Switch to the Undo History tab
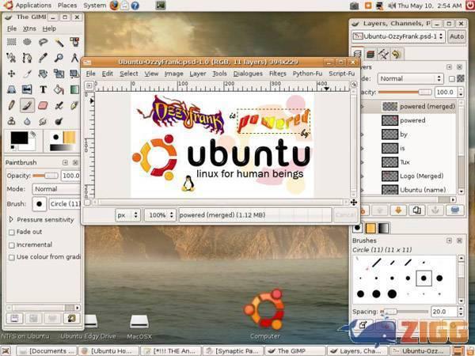The height and width of the screenshot is (356, 475). coord(397,54)
